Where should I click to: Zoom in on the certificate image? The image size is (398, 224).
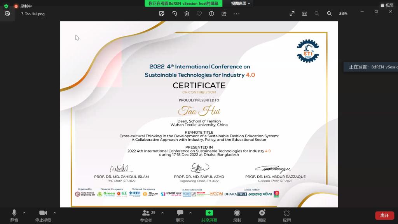(329, 14)
